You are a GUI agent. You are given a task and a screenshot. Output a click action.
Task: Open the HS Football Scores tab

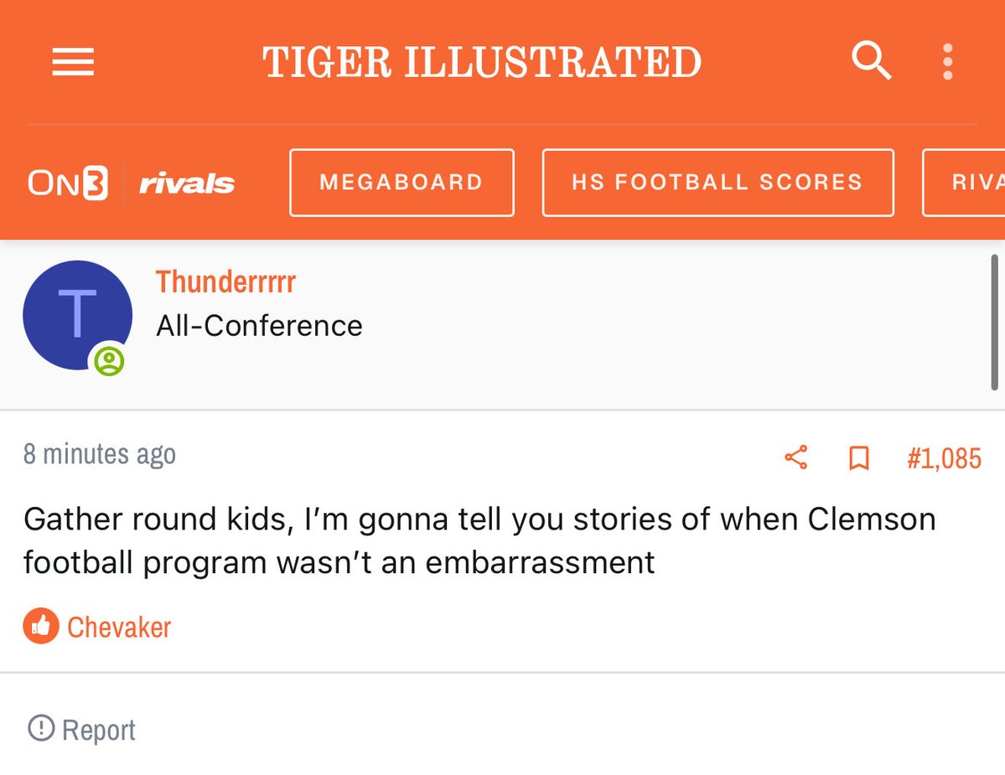coord(717,183)
